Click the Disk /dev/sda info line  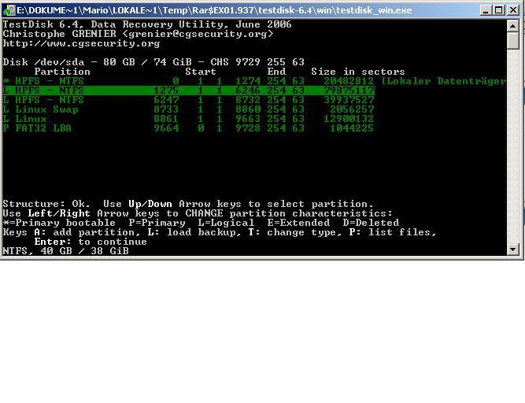coord(153,62)
